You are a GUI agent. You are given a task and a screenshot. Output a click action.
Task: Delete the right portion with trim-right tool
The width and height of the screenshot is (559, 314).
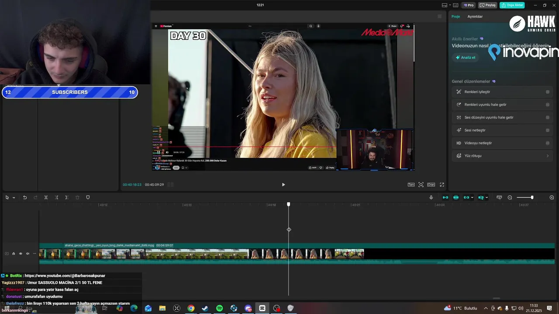66,198
